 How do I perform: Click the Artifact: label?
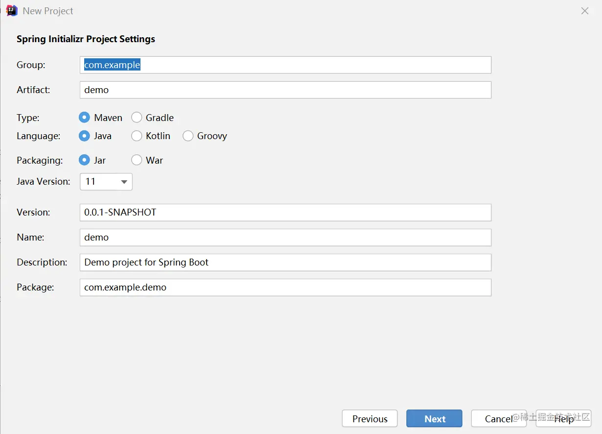33,90
